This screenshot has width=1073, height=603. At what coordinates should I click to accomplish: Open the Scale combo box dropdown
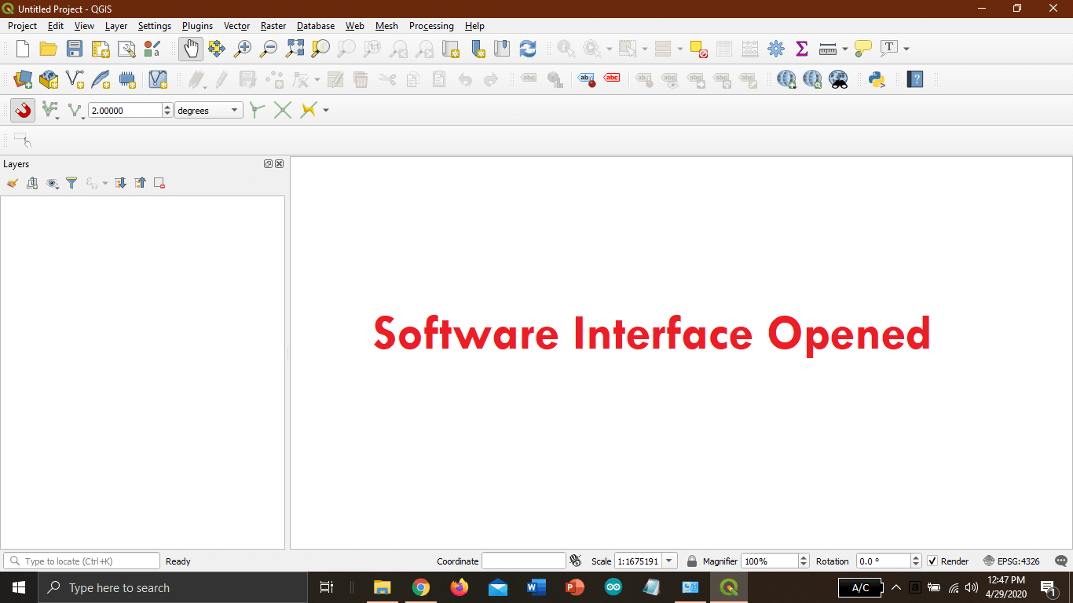coord(669,561)
